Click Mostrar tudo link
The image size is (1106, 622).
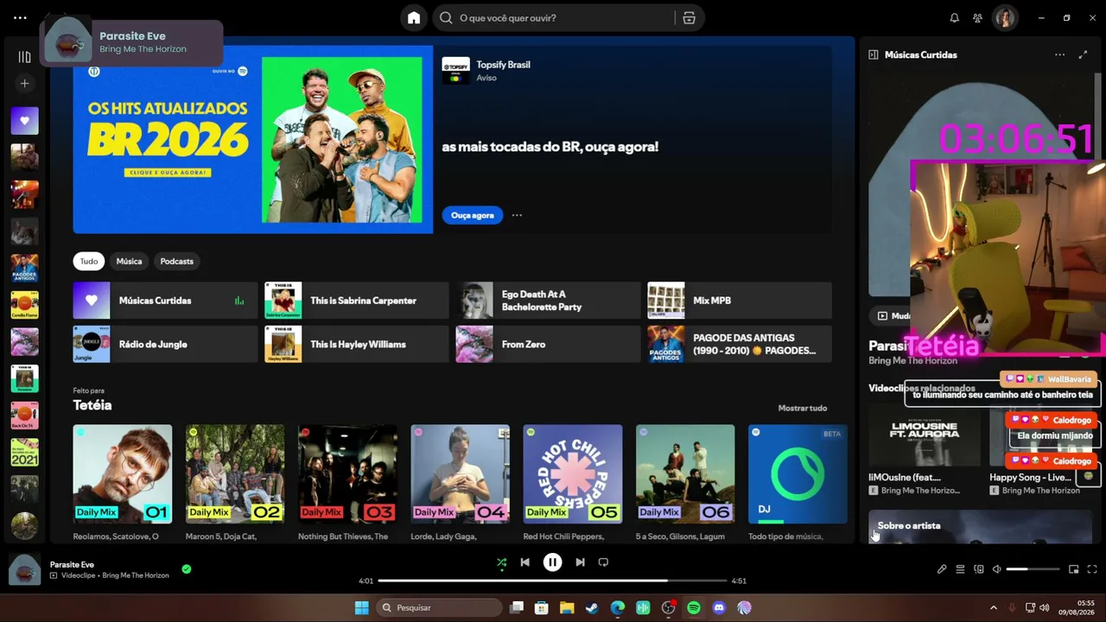pos(803,408)
